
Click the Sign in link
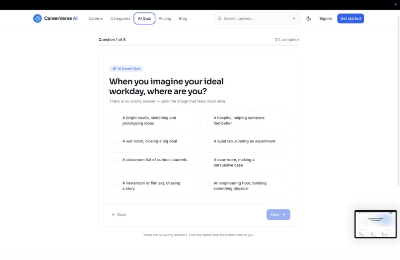coord(326,18)
